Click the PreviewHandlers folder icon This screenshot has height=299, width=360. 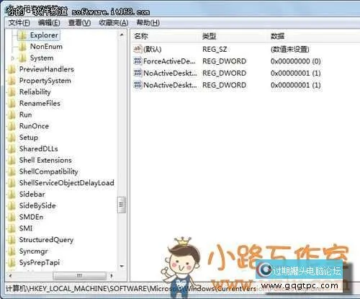tap(12, 69)
